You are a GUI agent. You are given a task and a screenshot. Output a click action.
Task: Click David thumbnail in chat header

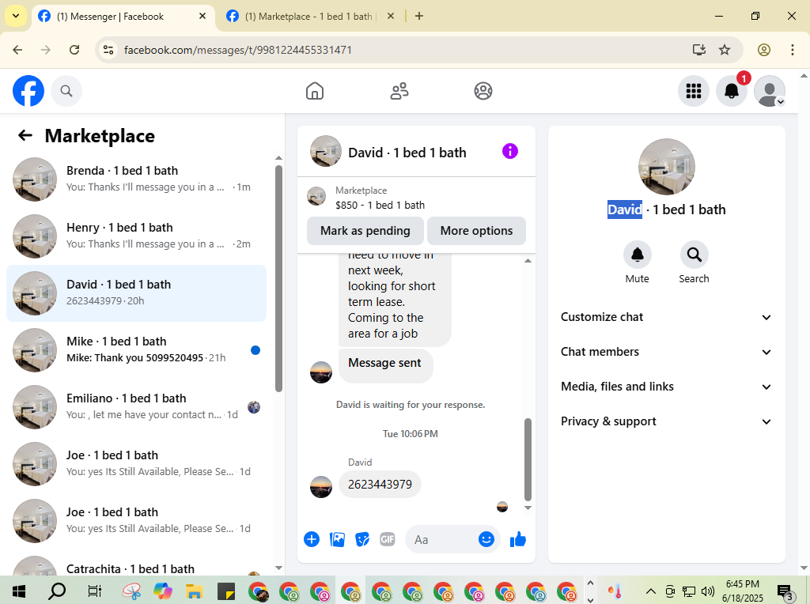click(x=325, y=151)
